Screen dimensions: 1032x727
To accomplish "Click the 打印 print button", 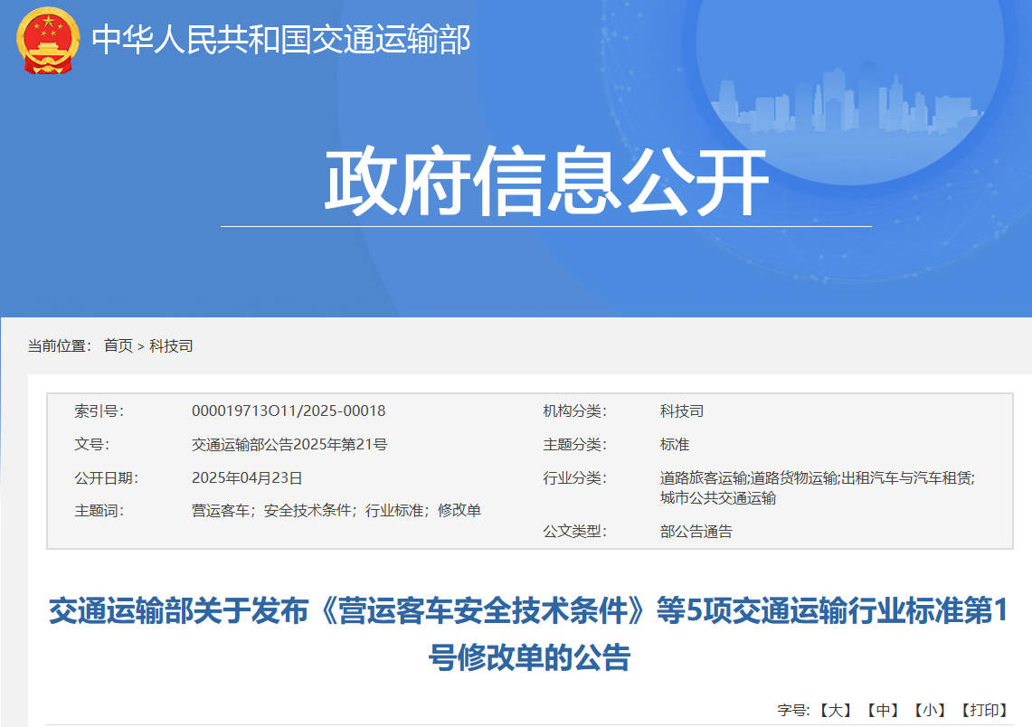I will [985, 710].
